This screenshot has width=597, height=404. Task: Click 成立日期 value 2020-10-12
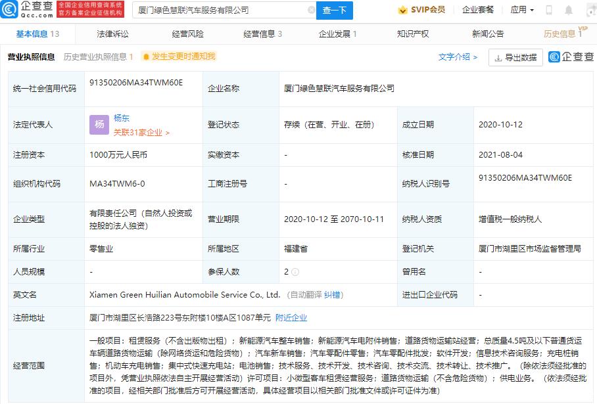[500, 125]
